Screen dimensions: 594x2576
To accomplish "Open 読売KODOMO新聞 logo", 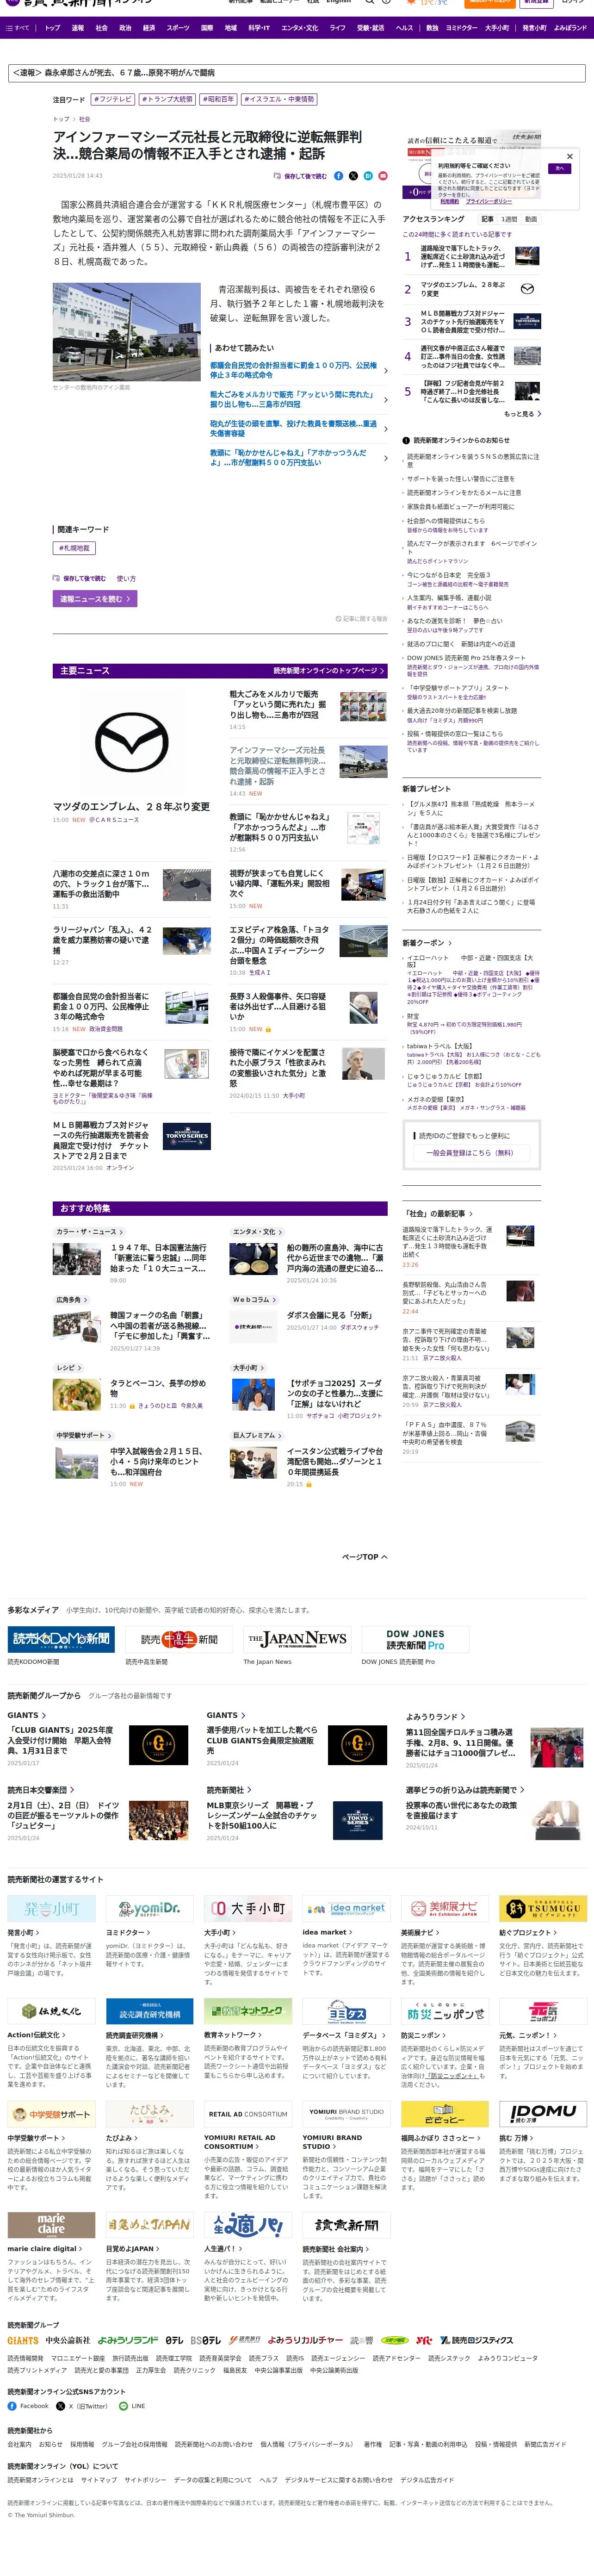I will 61,1638.
